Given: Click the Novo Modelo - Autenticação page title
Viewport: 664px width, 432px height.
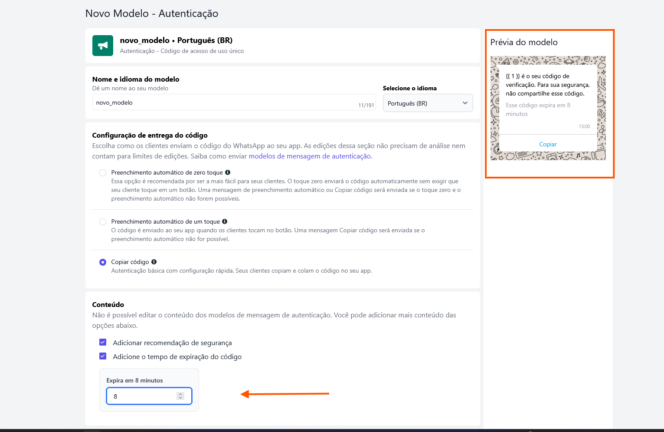Looking at the screenshot, I should 152,13.
